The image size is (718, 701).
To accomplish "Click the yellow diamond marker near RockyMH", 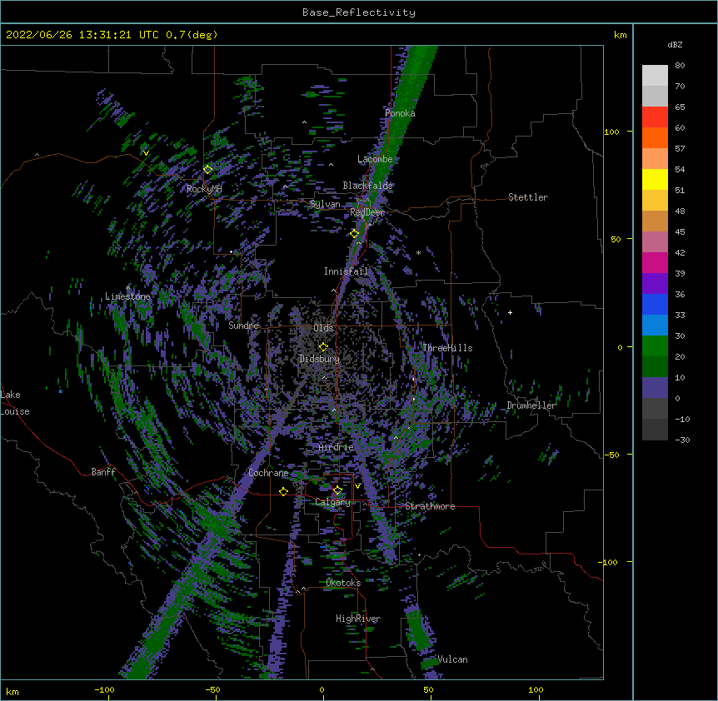I will (x=208, y=169).
